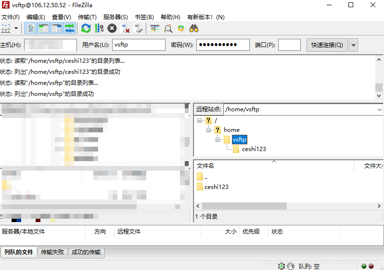Click the encryption status icon in status bar
Image resolution: width=384 pixels, height=270 pixels.
coord(282,266)
